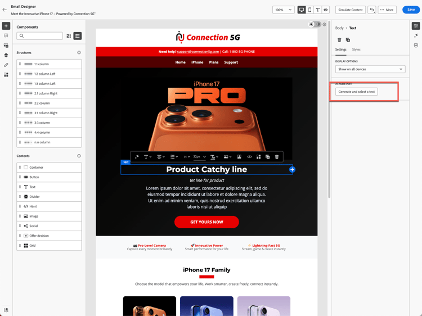Viewport: 422px width, 316px height.
Task: Open the font T dropdown in text toolbar
Action: [x=147, y=157]
